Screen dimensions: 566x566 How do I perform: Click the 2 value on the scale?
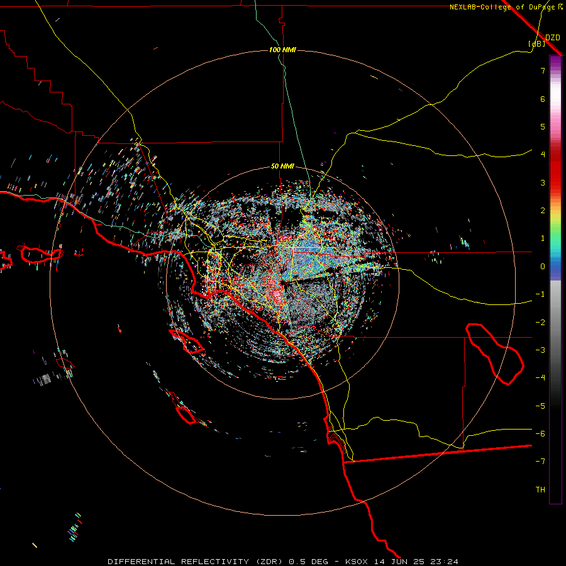point(543,211)
